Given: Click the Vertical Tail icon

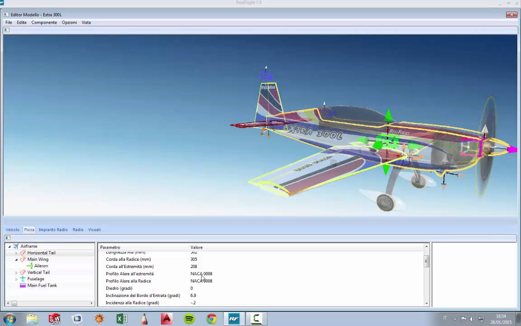Looking at the screenshot, I should (x=23, y=273).
